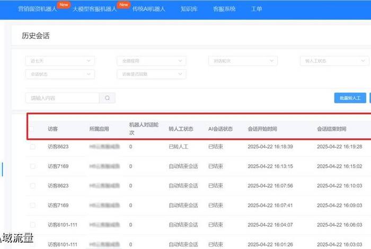Click 访客7169 in the 16:13:15 row

[58, 166]
